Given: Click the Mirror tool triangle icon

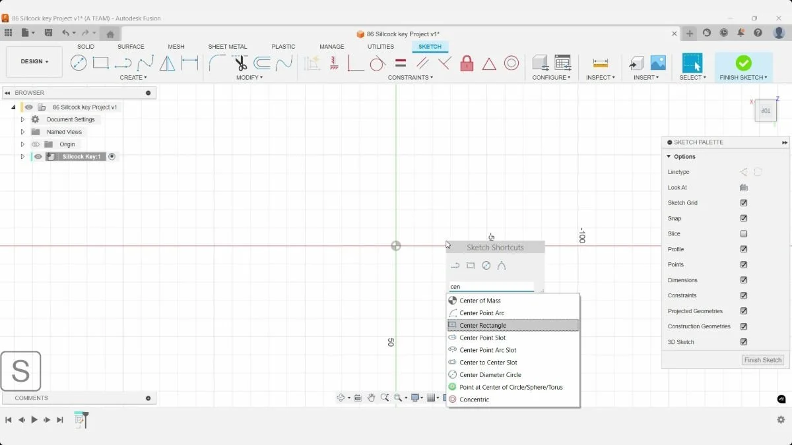Looking at the screenshot, I should pyautogui.click(x=168, y=63).
